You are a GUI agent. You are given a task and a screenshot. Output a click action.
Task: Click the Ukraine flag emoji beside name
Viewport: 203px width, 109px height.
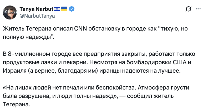(64, 9)
